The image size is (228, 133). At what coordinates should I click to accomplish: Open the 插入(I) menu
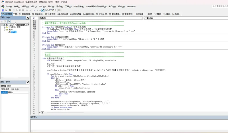click(34, 7)
